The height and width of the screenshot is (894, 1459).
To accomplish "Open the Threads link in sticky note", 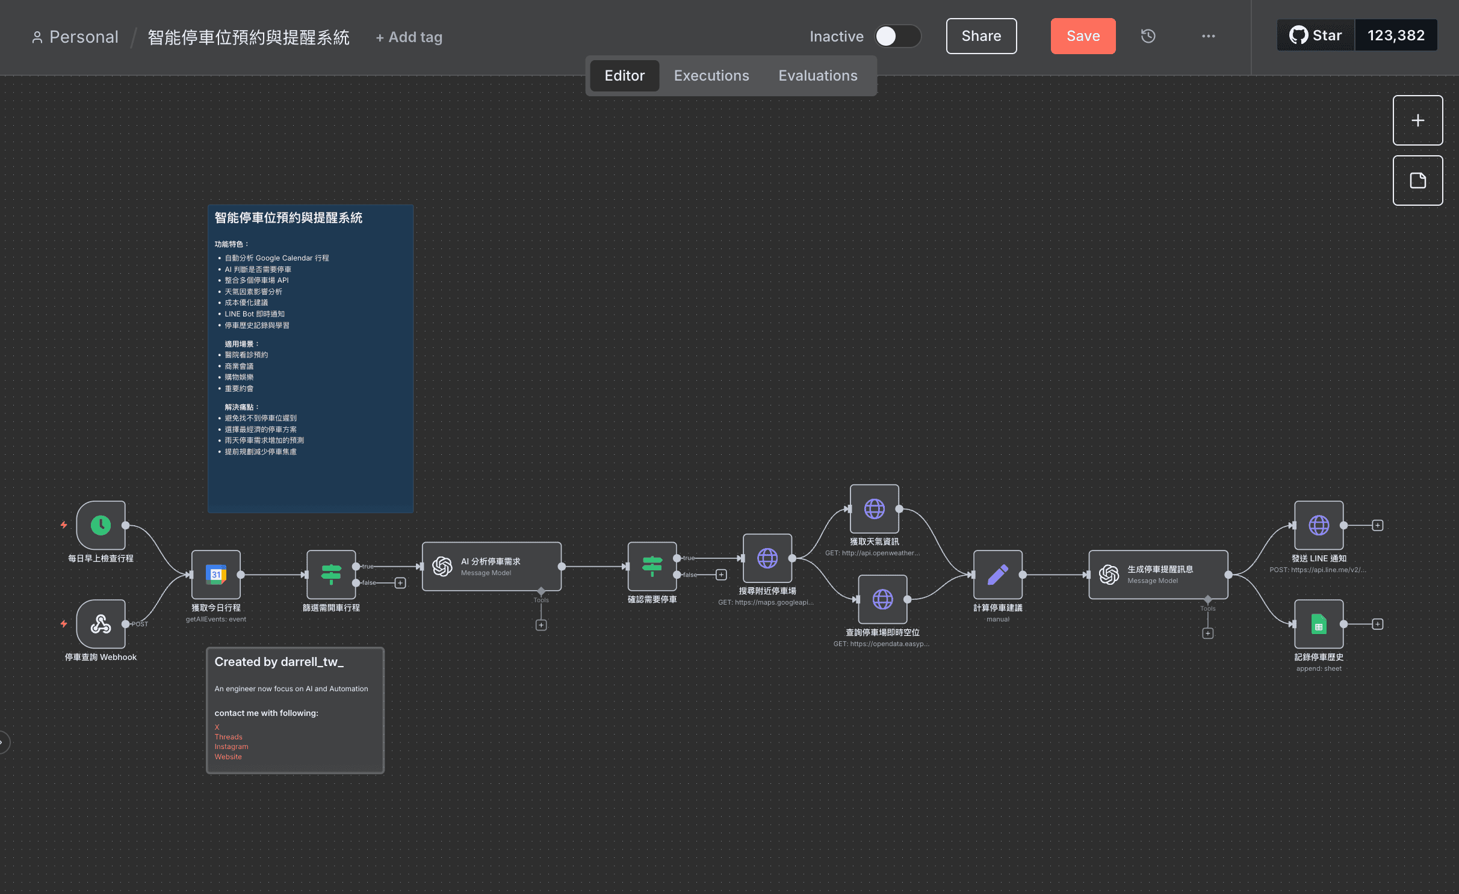I will point(228,736).
